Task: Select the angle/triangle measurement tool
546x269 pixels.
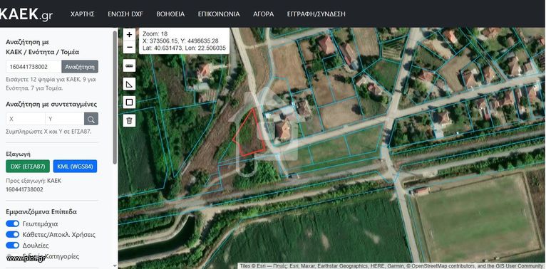Action: coord(129,84)
